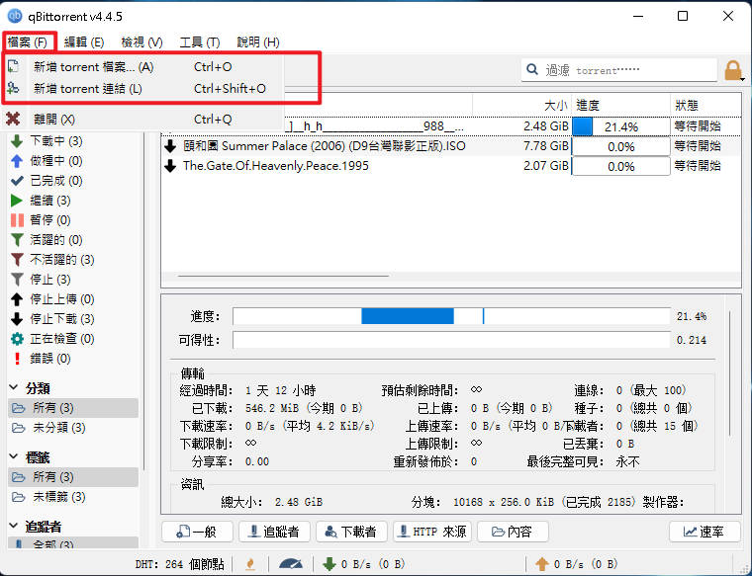Click the magnifier icon in the filter field
The height and width of the screenshot is (576, 752).
(x=532, y=70)
